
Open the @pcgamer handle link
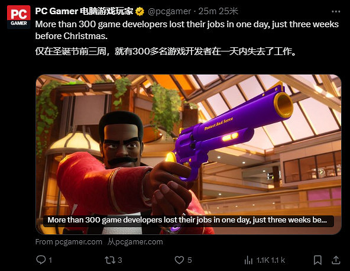pos(170,11)
